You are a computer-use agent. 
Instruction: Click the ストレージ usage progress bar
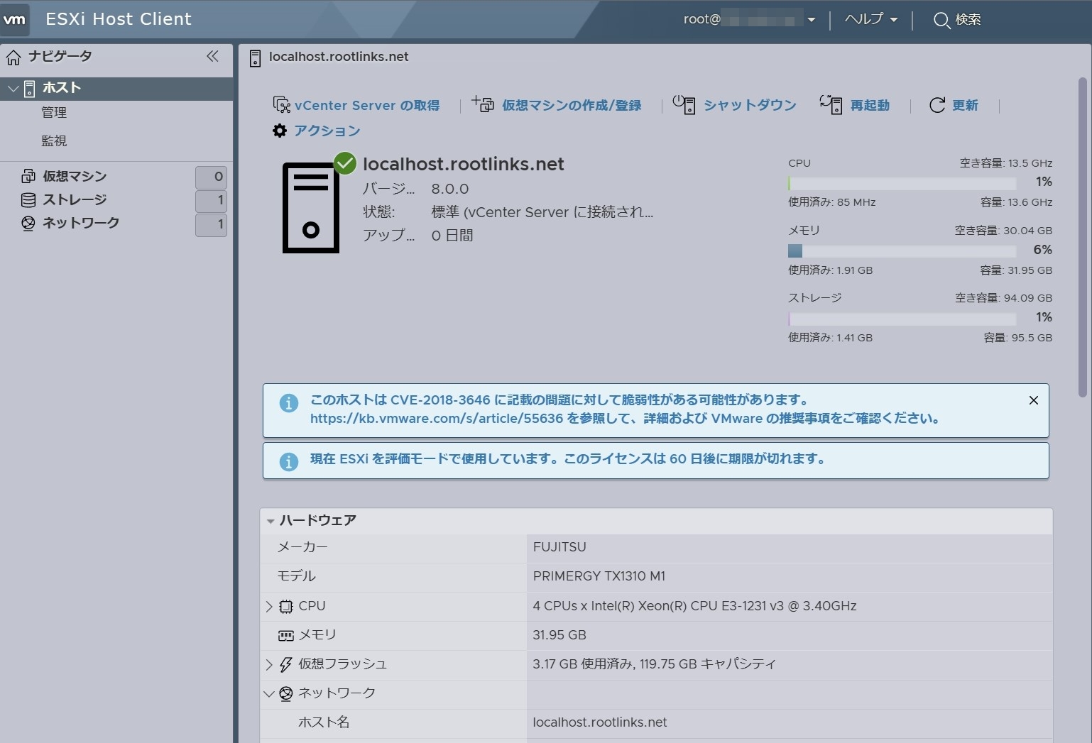pos(902,319)
